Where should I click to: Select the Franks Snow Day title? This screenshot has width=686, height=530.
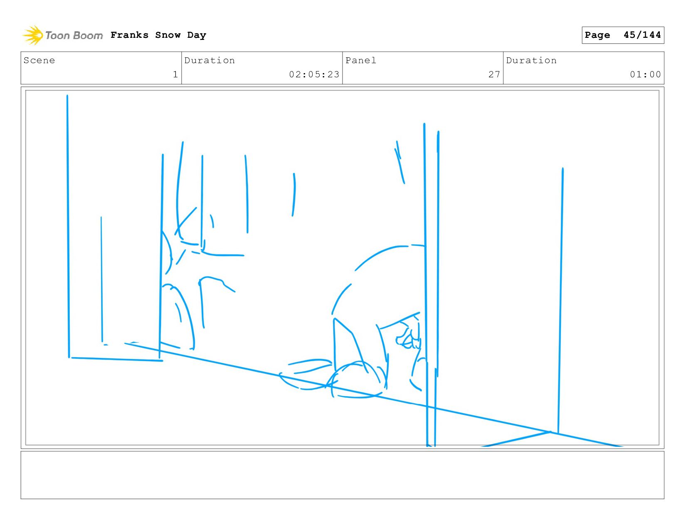pyautogui.click(x=158, y=35)
